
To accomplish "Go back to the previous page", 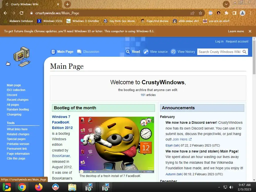I will [x=5, y=13].
